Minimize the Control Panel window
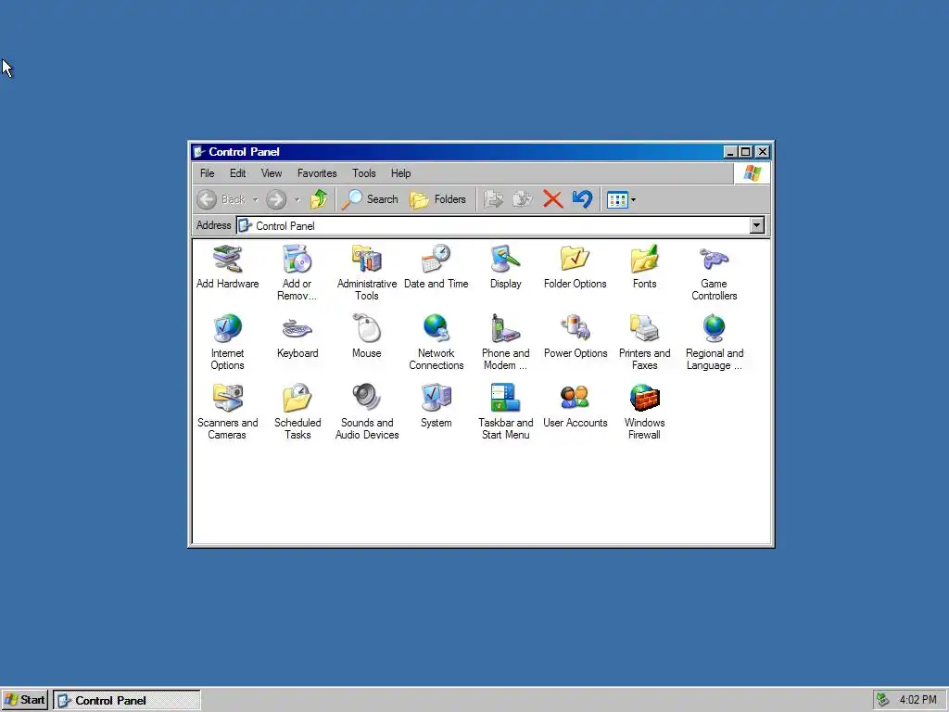 tap(731, 152)
